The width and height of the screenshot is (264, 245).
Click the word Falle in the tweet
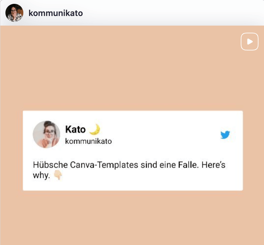187,165
